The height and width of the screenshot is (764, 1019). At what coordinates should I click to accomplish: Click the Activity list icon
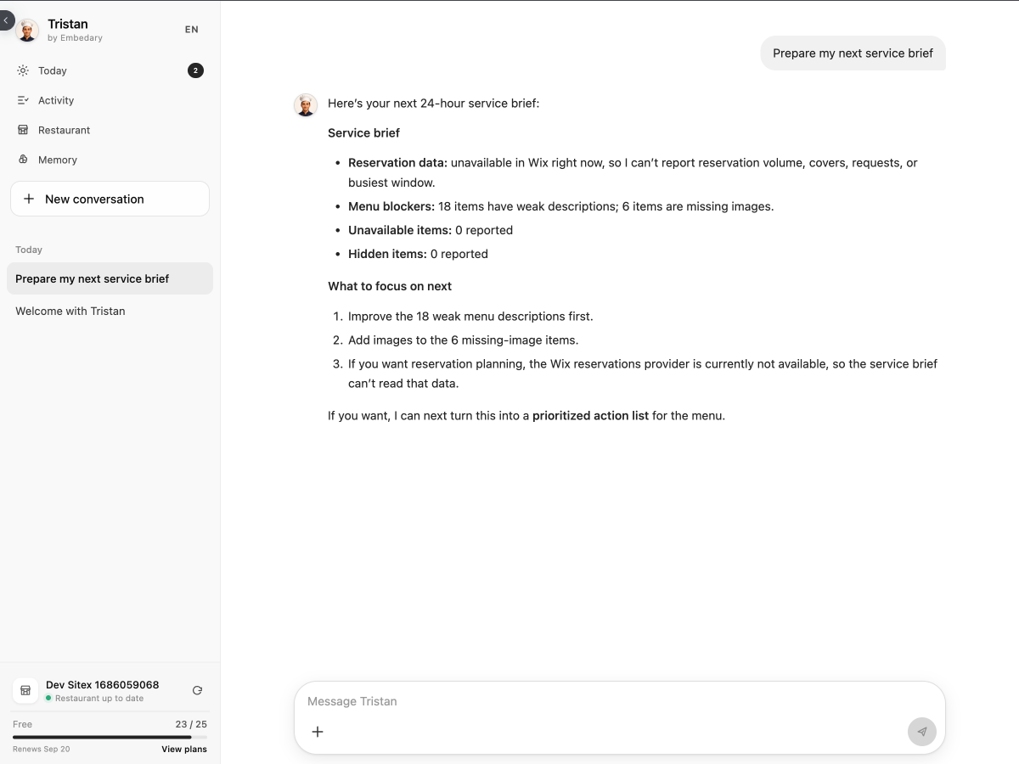[x=23, y=100]
